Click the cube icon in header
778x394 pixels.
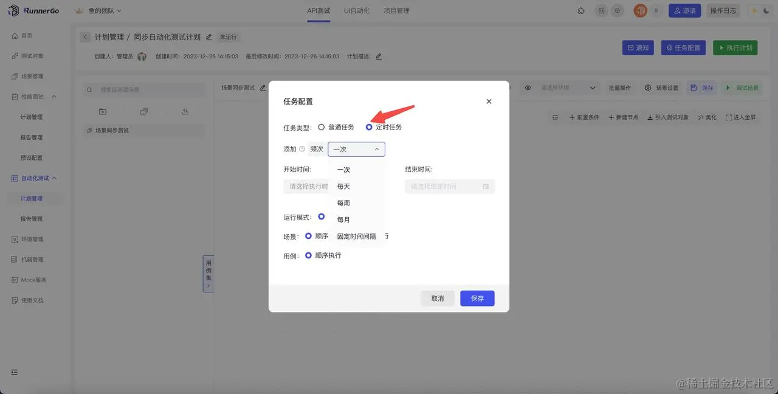(618, 11)
